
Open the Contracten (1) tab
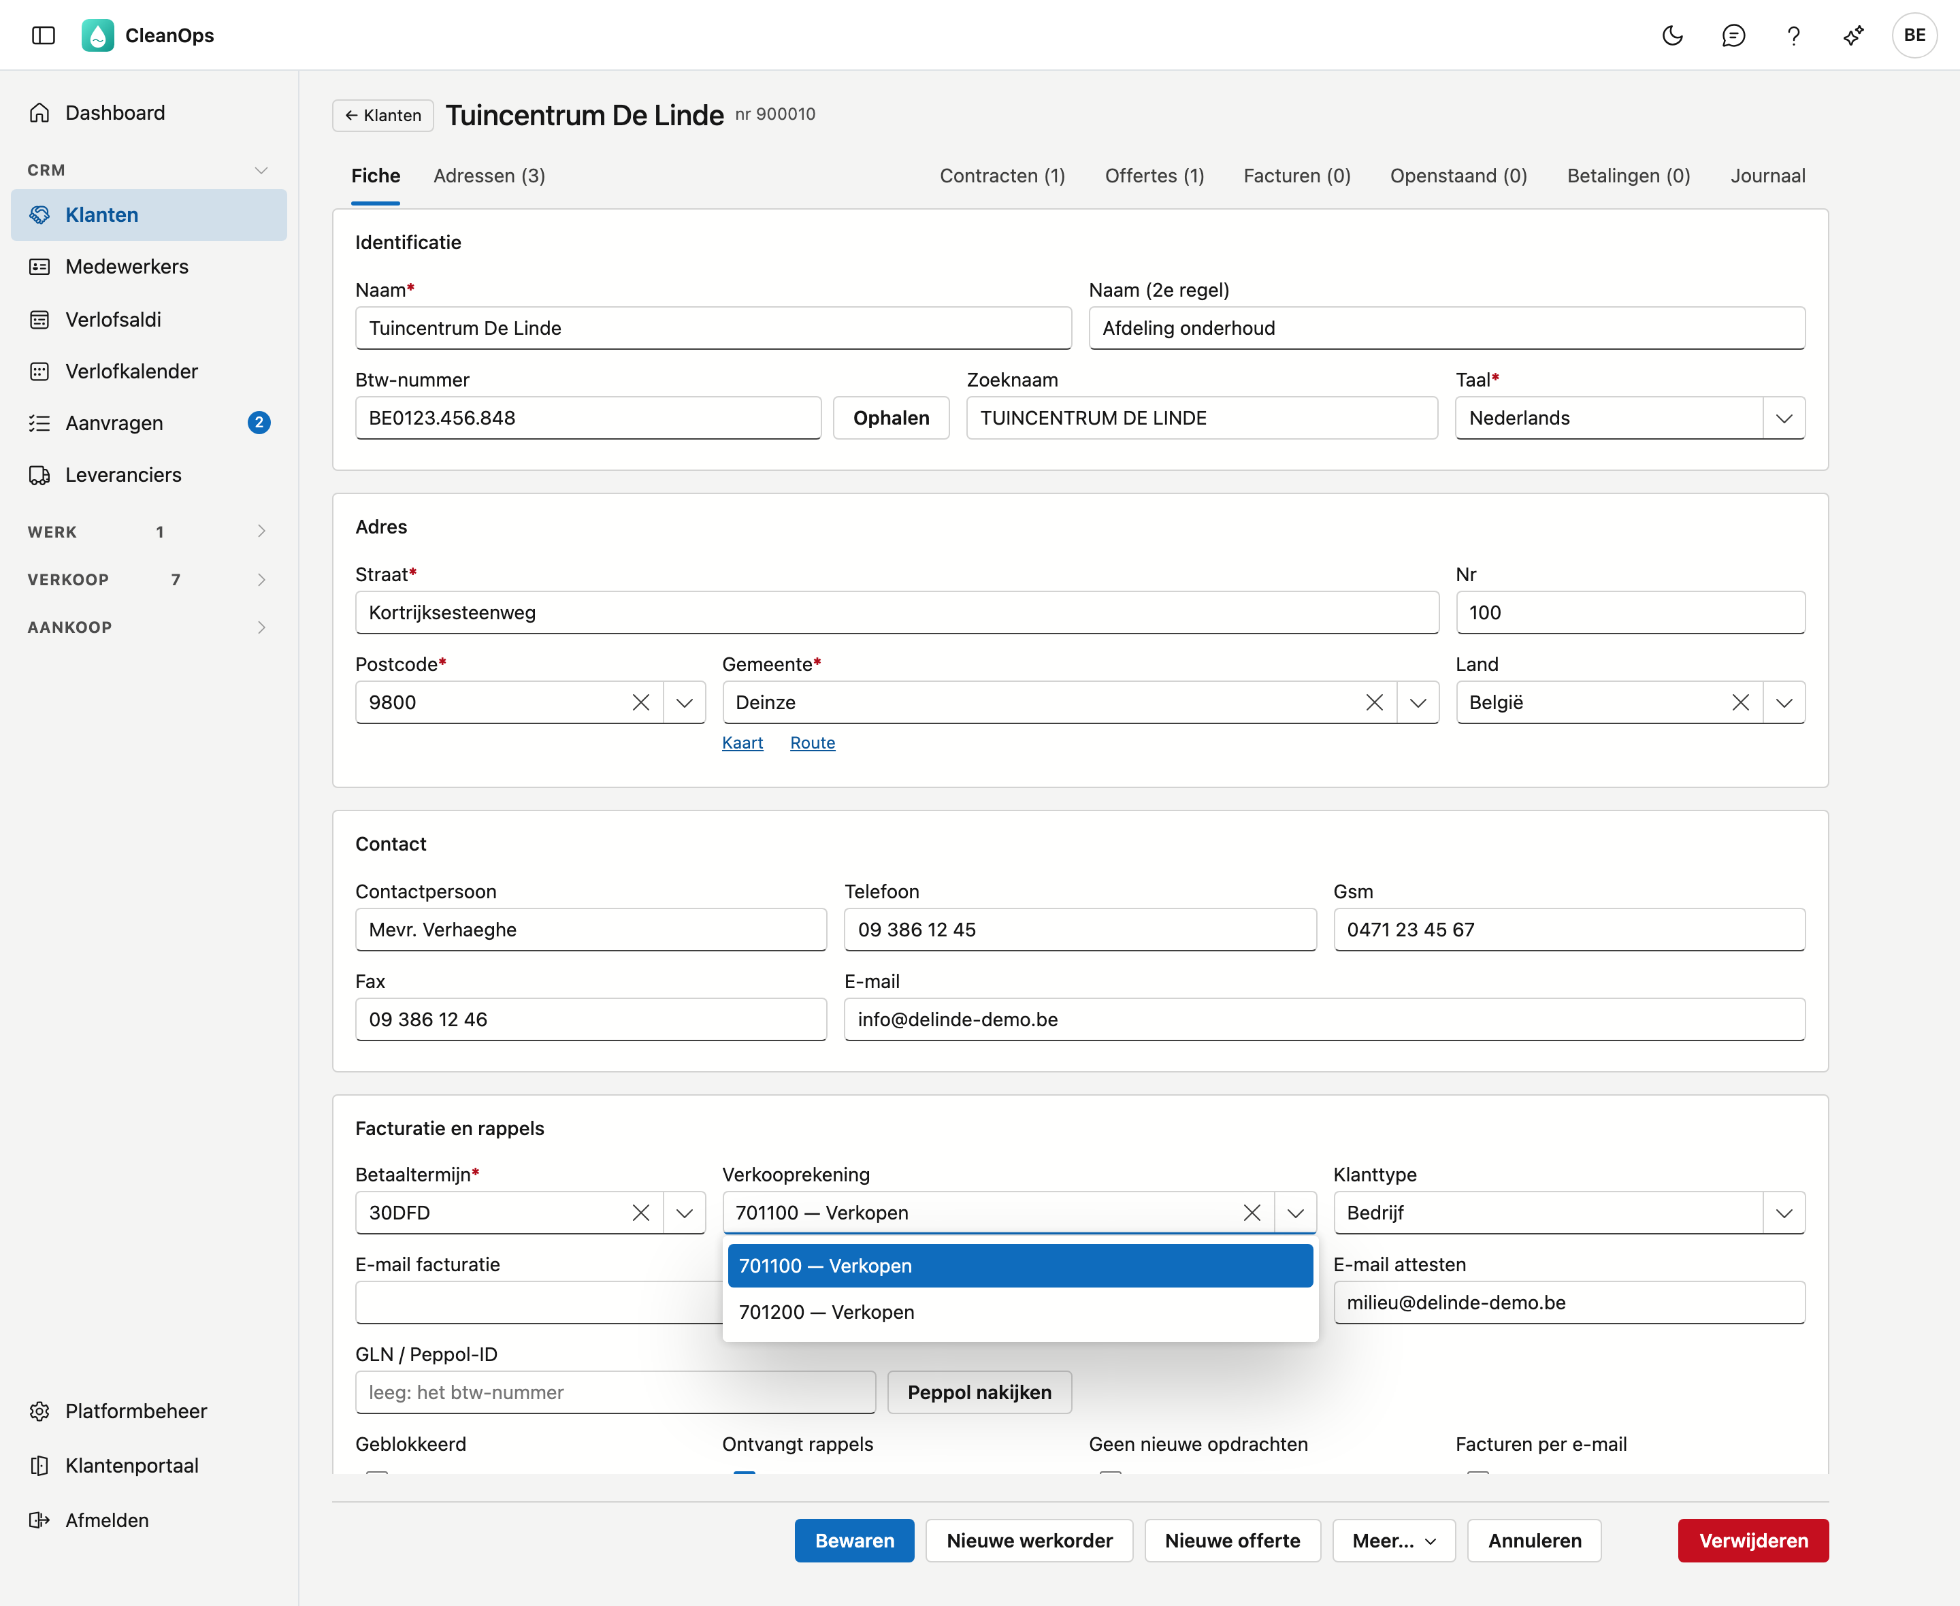coord(1002,176)
